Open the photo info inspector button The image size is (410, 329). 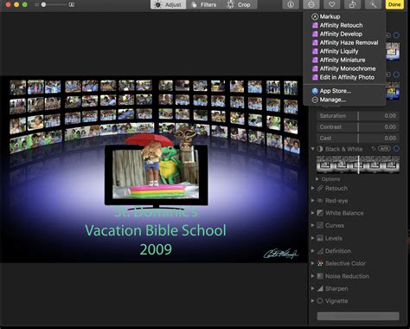291,4
